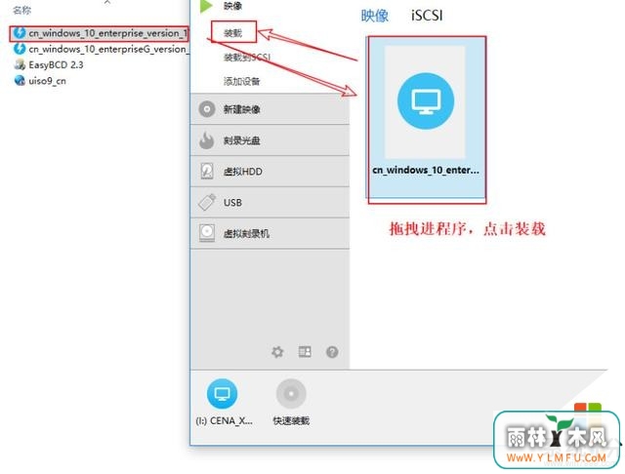Open settings gear icon
625x474 pixels.
(277, 352)
